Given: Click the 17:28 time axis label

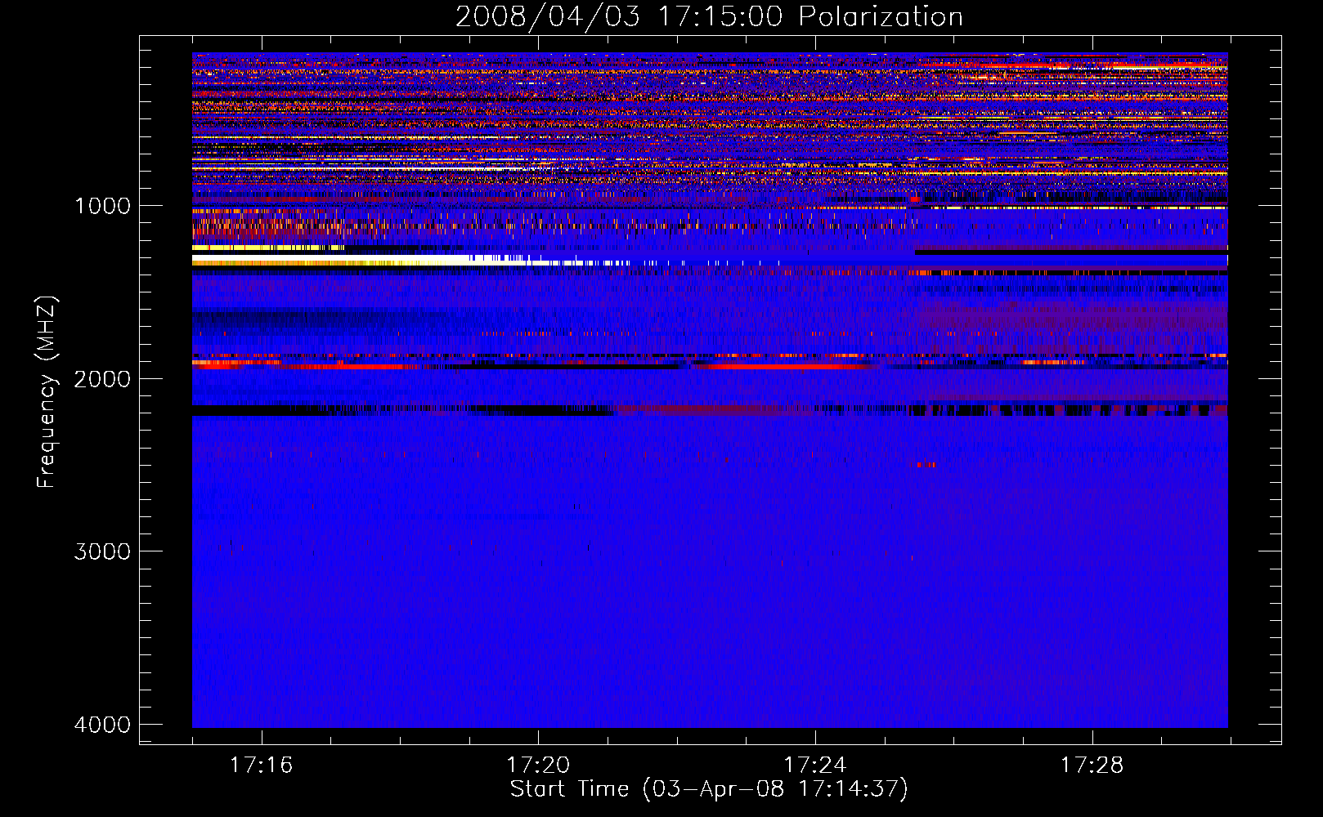Looking at the screenshot, I should 1092,766.
